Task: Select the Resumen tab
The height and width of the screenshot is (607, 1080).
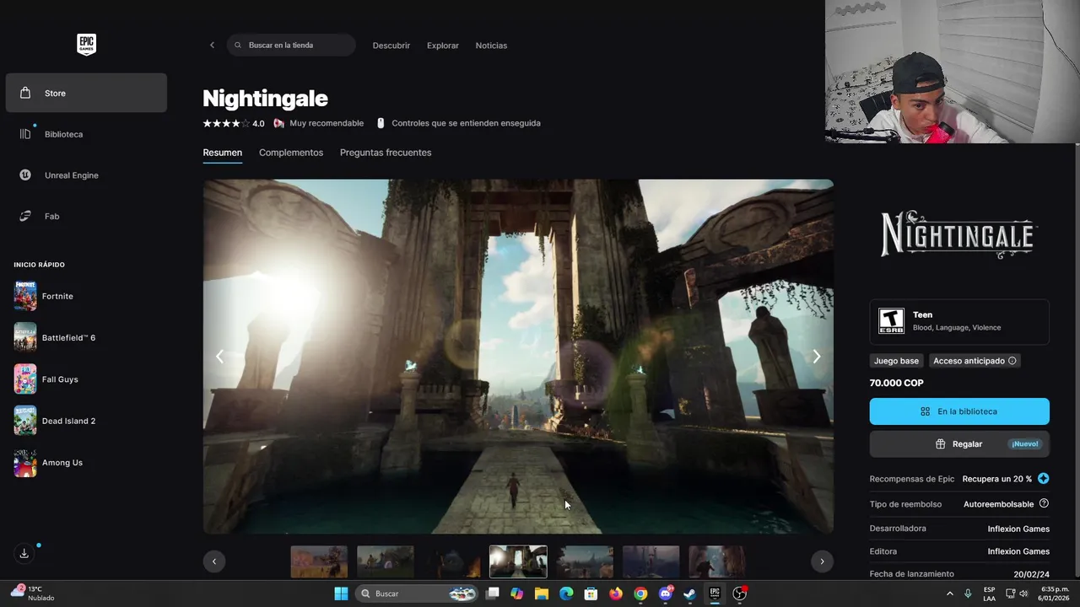Action: (x=223, y=153)
